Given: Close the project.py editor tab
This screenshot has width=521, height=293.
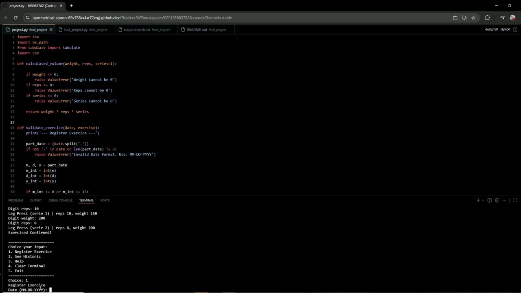Looking at the screenshot, I should [x=51, y=29].
